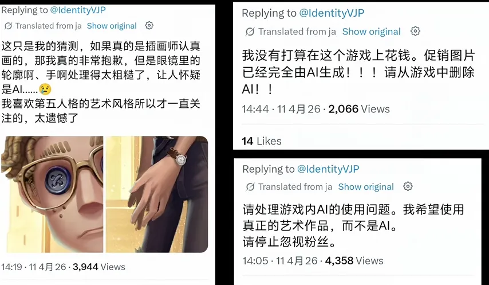
Task: Open translation settings gear in left tweet
Action: coord(149,25)
